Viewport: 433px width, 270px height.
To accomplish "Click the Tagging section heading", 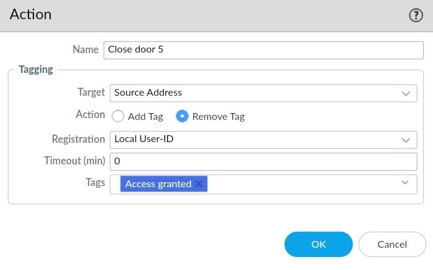I will [x=36, y=70].
